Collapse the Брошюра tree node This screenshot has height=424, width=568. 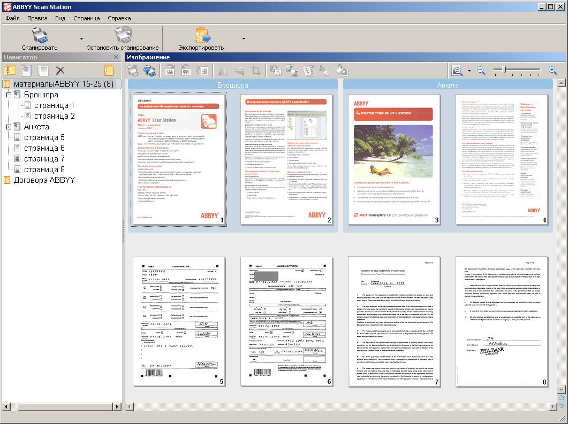[x=9, y=95]
